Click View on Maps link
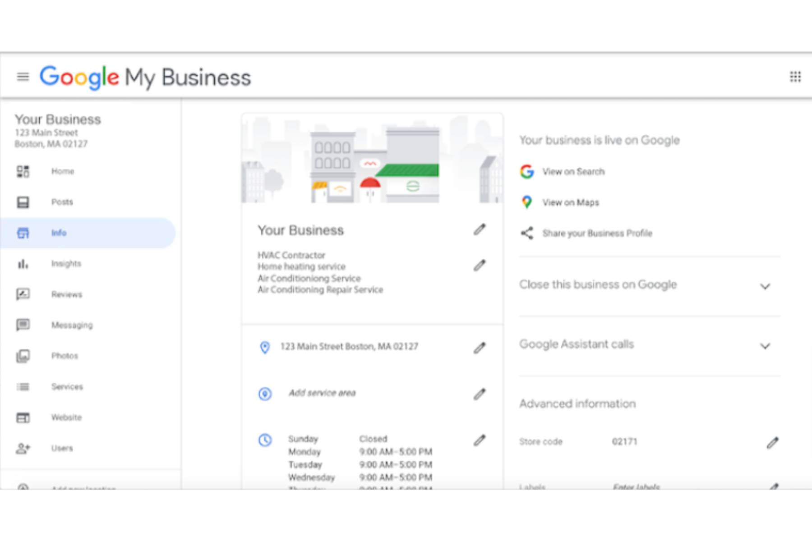The width and height of the screenshot is (812, 541). click(570, 202)
